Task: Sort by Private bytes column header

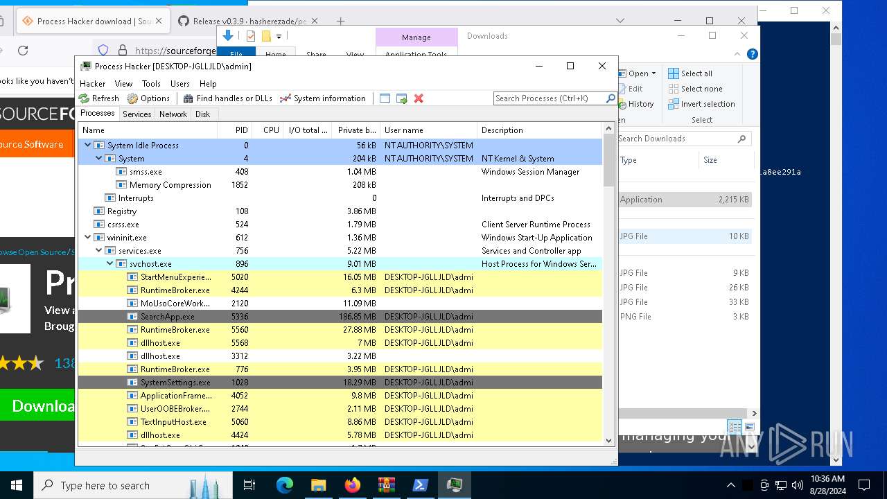Action: click(356, 130)
